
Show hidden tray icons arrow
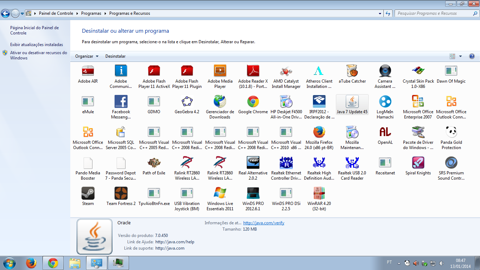(399, 263)
